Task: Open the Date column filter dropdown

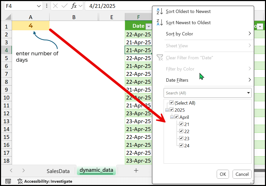Action: pyautogui.click(x=148, y=26)
